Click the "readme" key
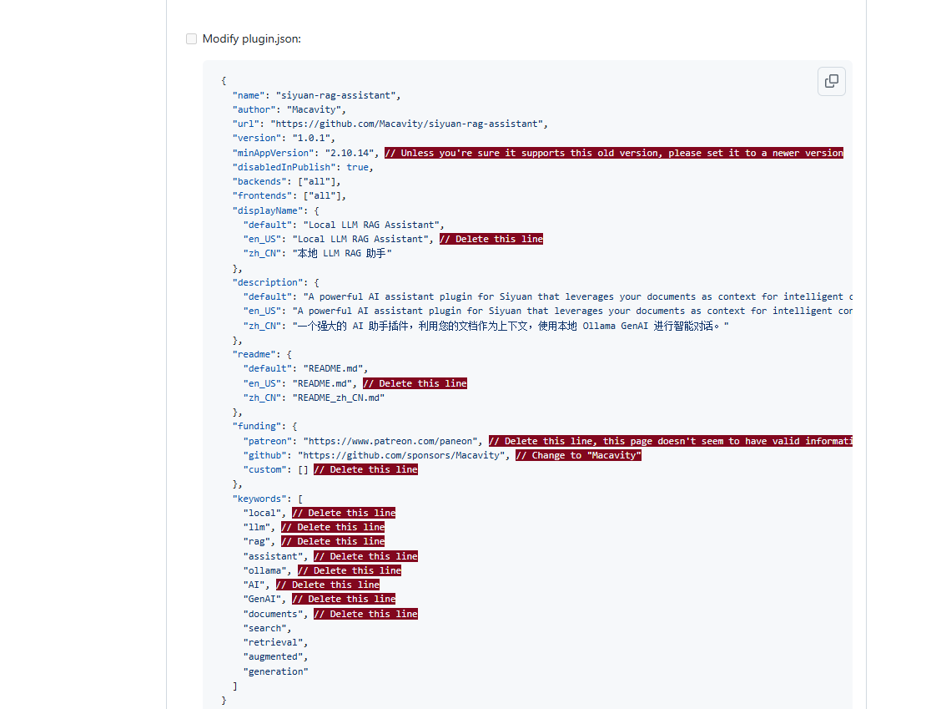931x709 pixels. (254, 354)
